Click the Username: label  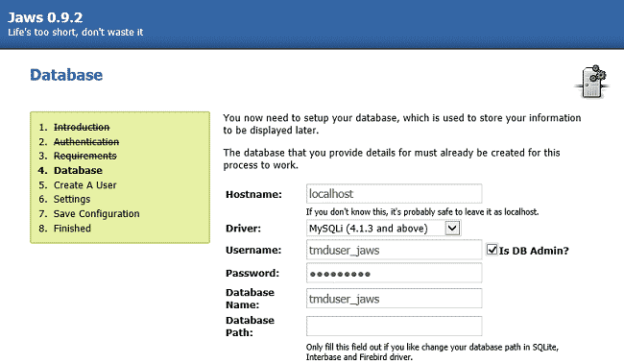253,250
